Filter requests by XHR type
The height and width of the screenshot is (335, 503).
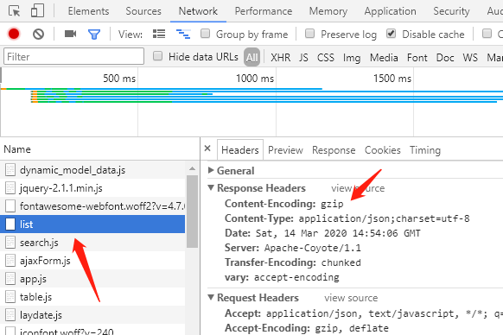point(280,58)
